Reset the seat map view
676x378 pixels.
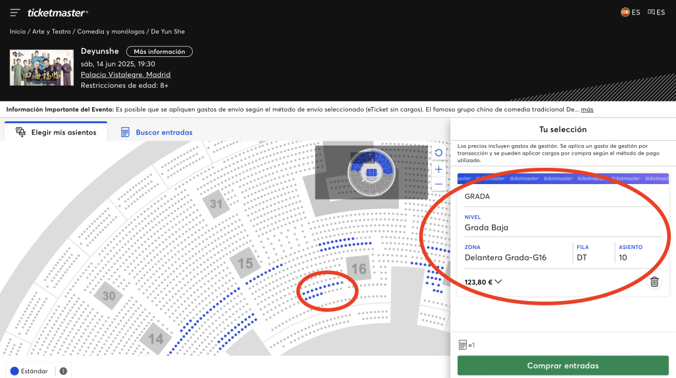point(438,153)
